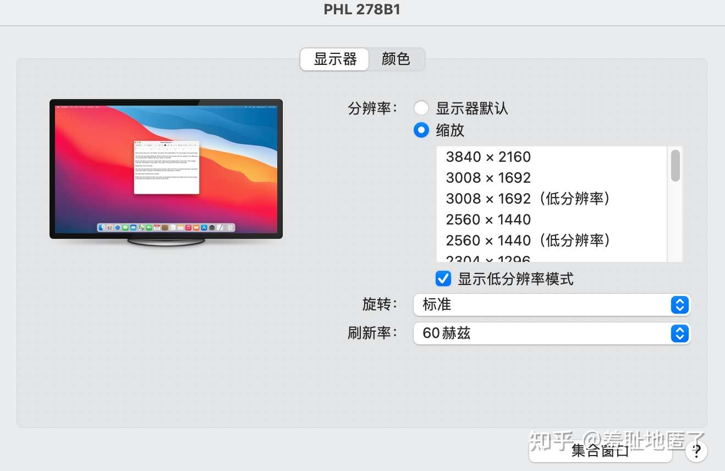Select the Calendar icon in the preview Dock
Screen dimensions: 725x471
point(156,227)
